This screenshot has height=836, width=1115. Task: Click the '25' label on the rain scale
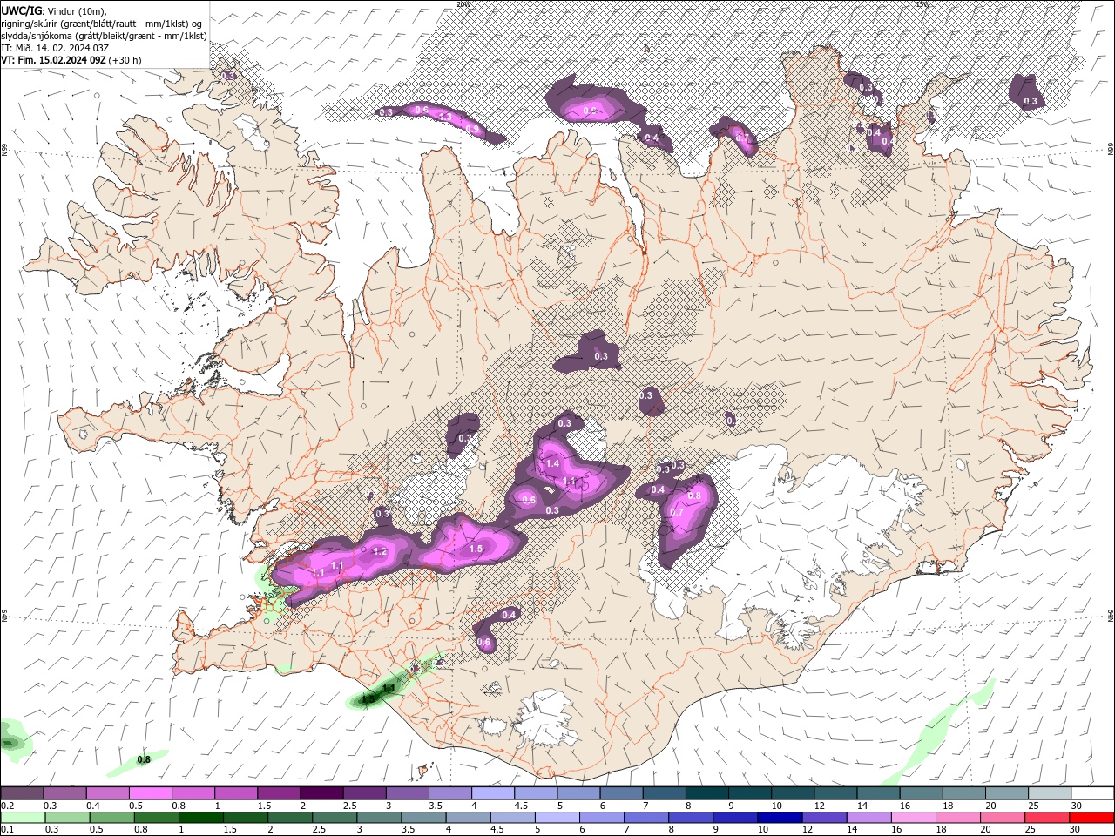point(1031,830)
